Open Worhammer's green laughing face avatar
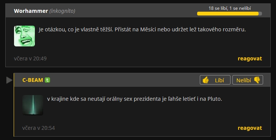276x140 pixels. (x=25, y=36)
